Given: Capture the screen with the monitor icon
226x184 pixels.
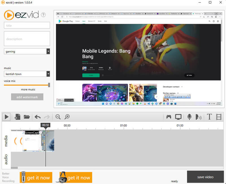Looking at the screenshot, I should [178, 117].
